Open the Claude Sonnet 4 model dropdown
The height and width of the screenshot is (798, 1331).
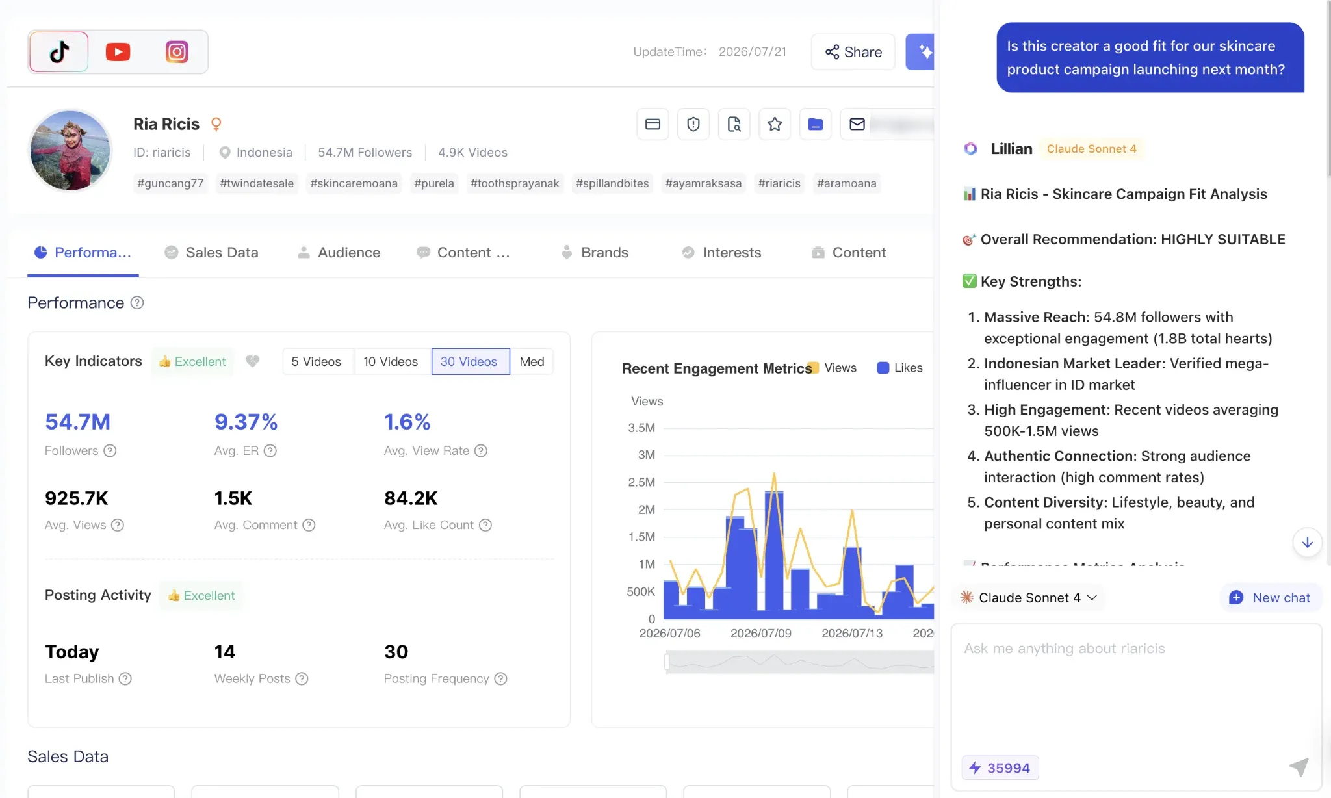(x=1029, y=598)
